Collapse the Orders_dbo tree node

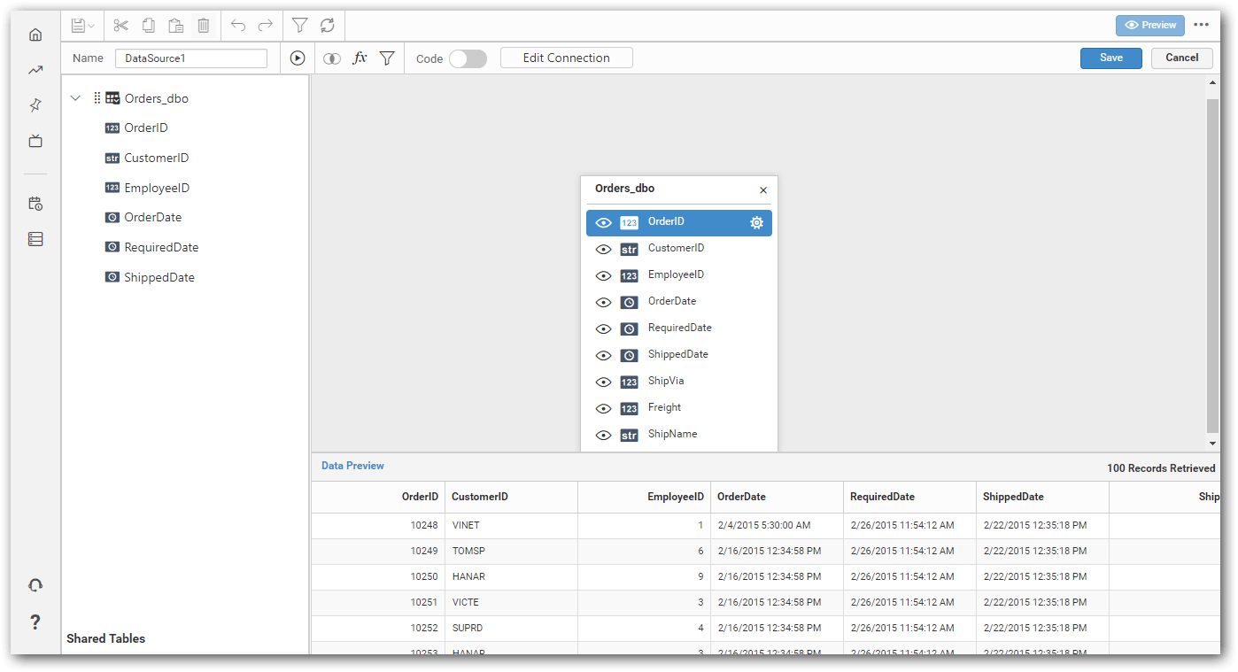[x=75, y=98]
